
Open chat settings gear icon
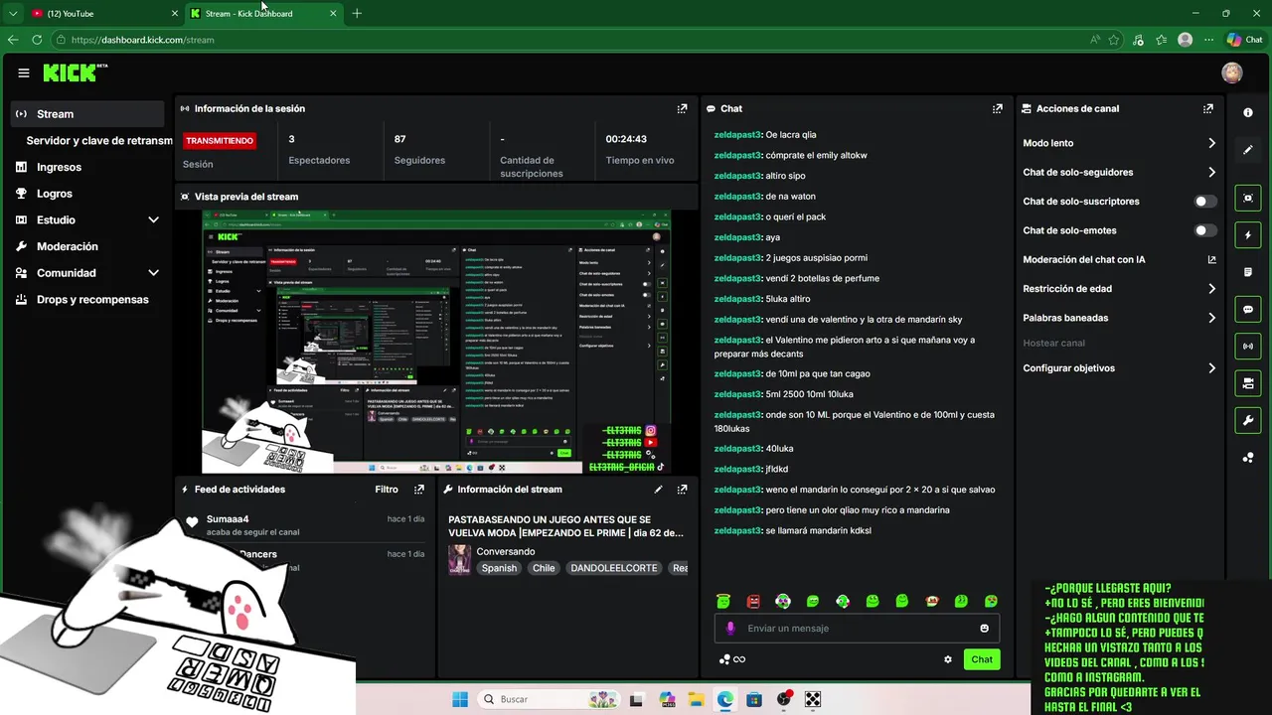click(948, 659)
